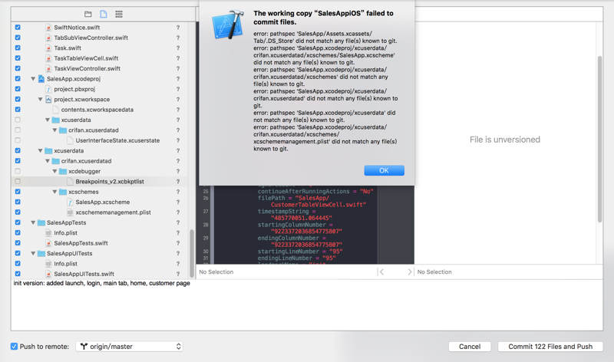Collapse the SalesAppTests group
Image resolution: width=614 pixels, height=362 pixels.
pos(33,222)
